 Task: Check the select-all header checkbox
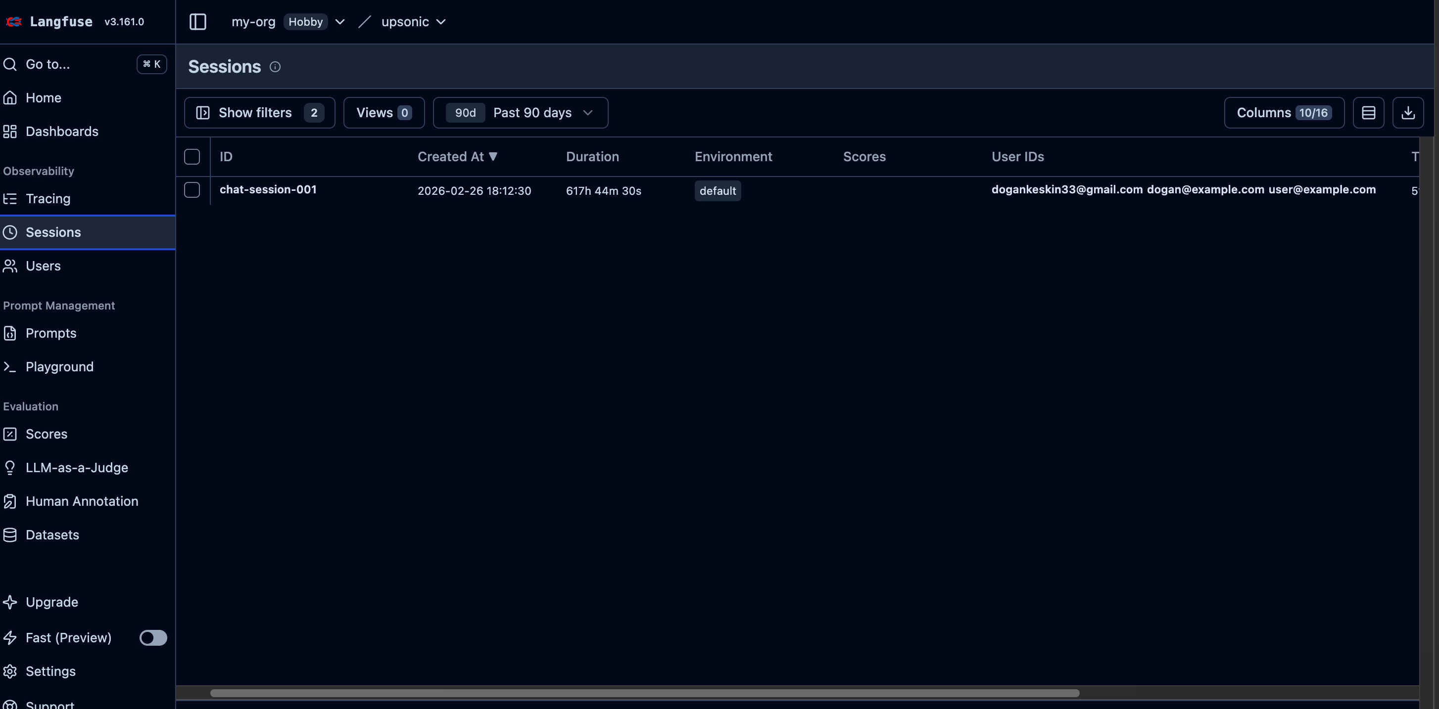pos(192,157)
